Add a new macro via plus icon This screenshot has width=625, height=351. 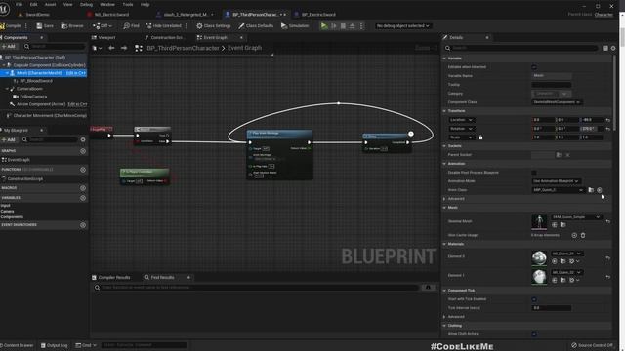[83, 188]
